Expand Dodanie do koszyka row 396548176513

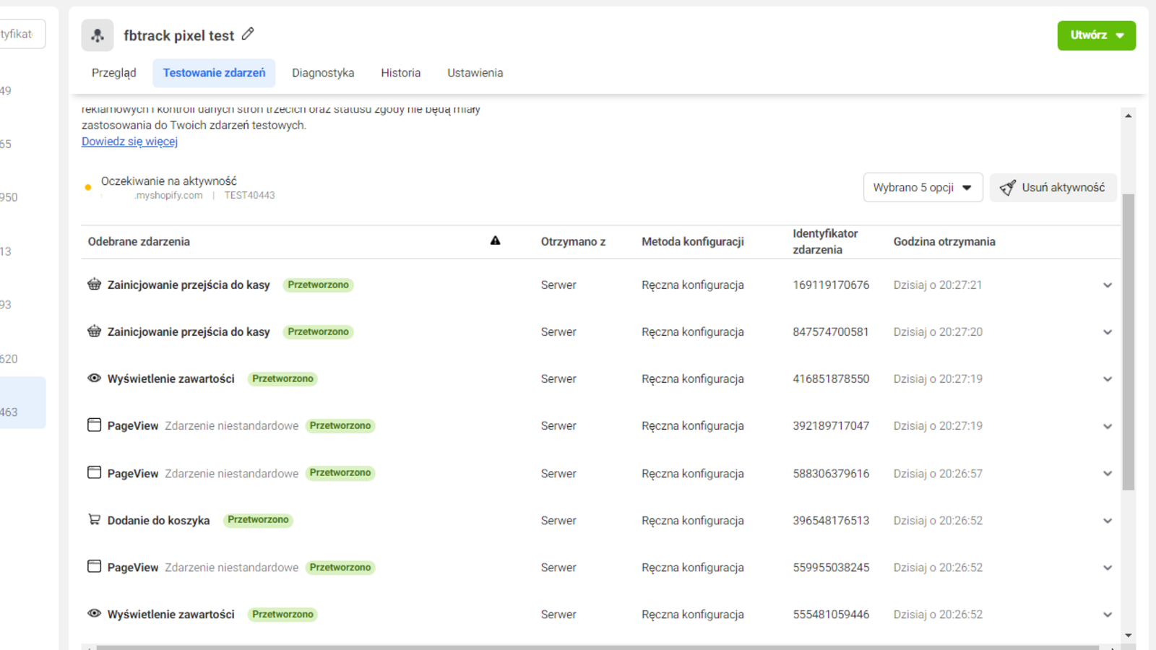[x=1107, y=521]
